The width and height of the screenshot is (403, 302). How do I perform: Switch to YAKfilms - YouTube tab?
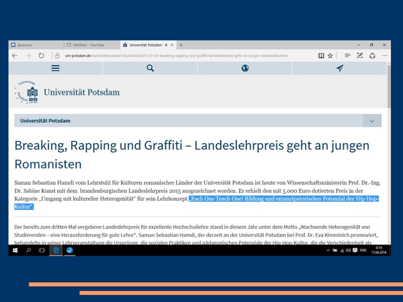(x=92, y=45)
